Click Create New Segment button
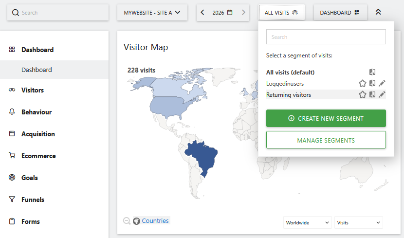The image size is (404, 238). [326, 118]
